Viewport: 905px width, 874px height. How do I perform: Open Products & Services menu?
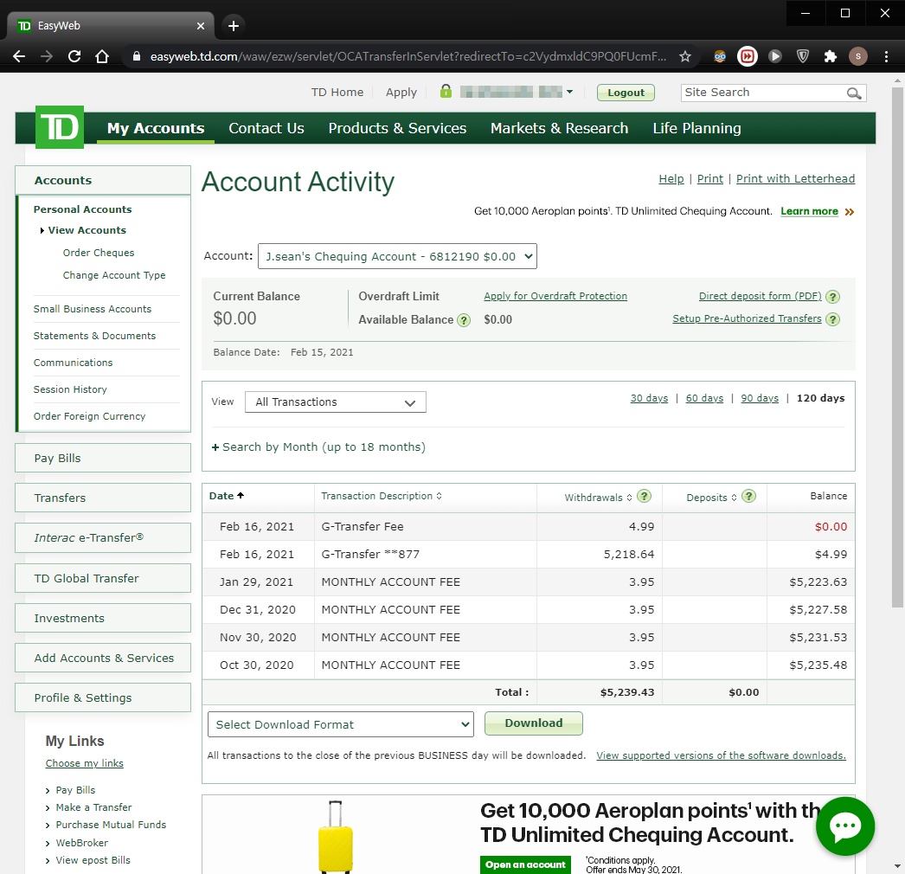(x=397, y=128)
